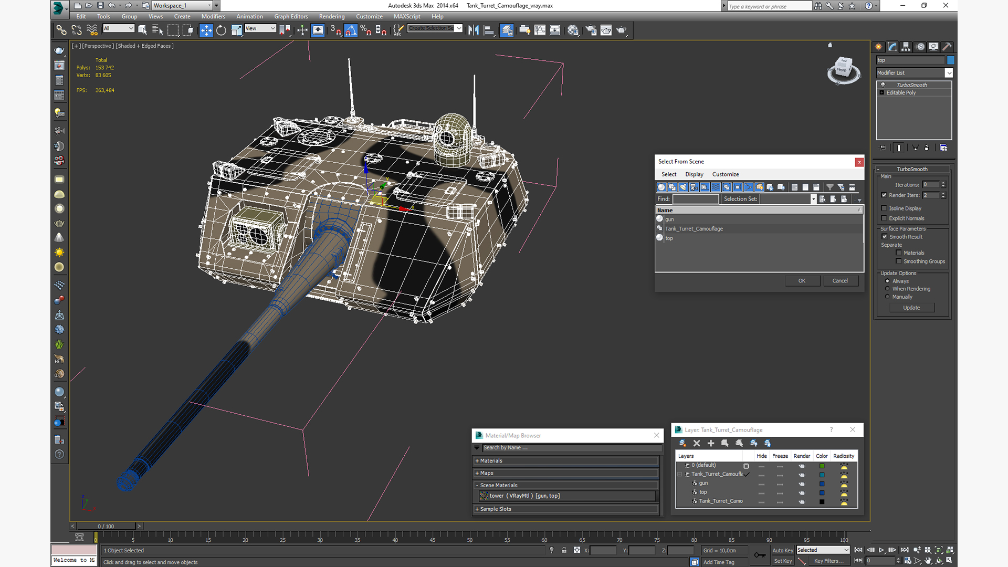Enable the Explicit Normals checkbox
Image resolution: width=1008 pixels, height=567 pixels.
pyautogui.click(x=884, y=218)
